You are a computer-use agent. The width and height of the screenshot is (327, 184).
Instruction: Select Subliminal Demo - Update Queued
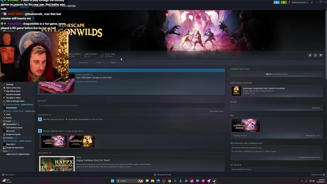click(19, 105)
